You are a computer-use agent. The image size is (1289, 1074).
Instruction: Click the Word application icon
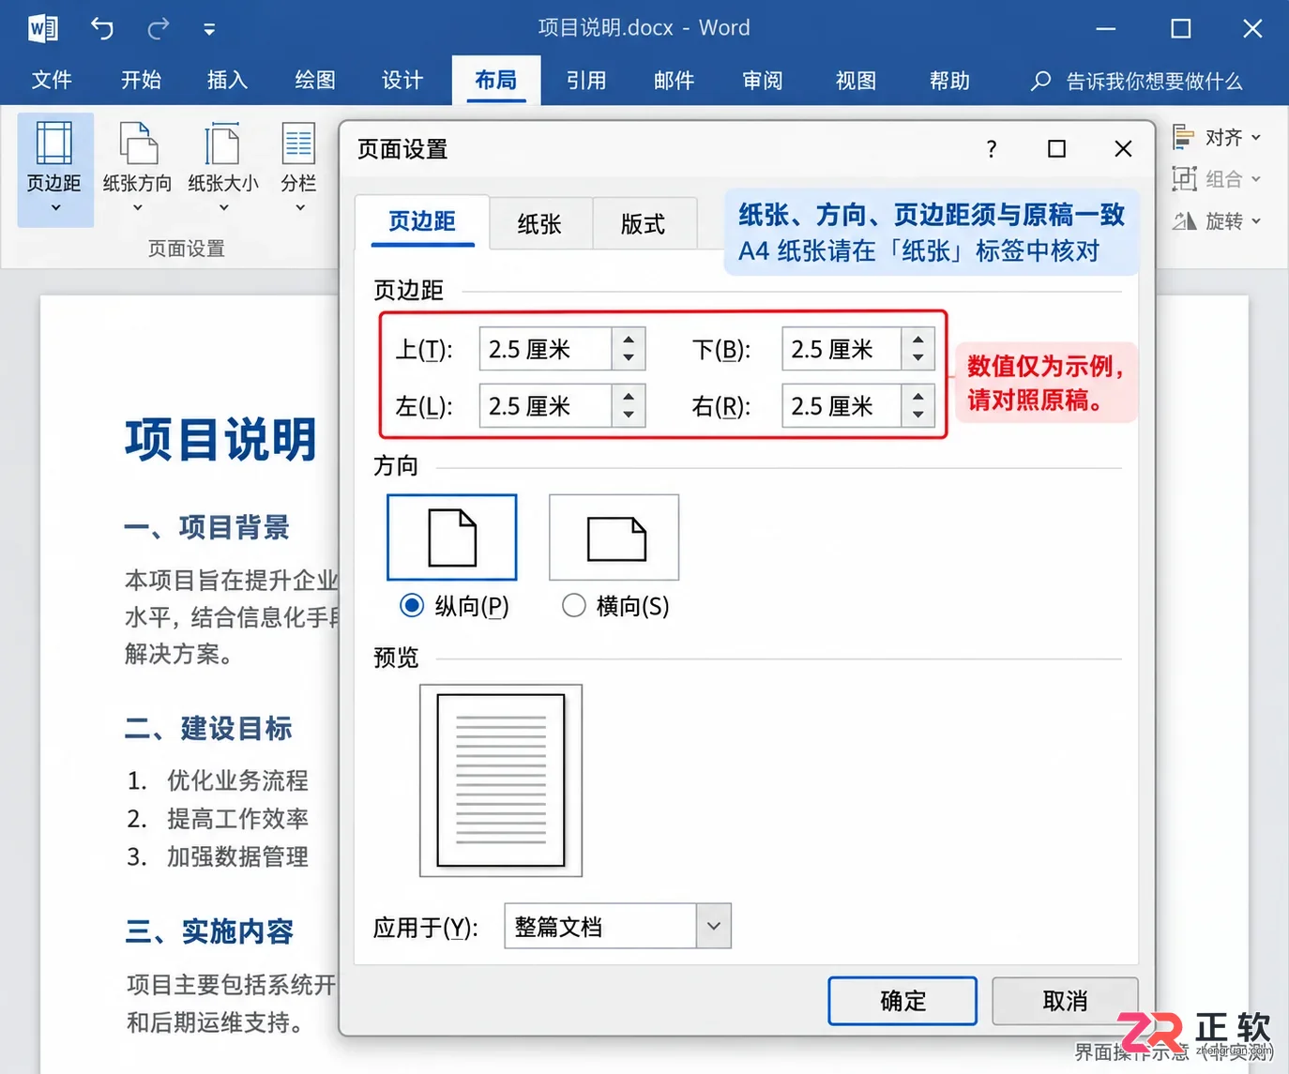click(43, 28)
